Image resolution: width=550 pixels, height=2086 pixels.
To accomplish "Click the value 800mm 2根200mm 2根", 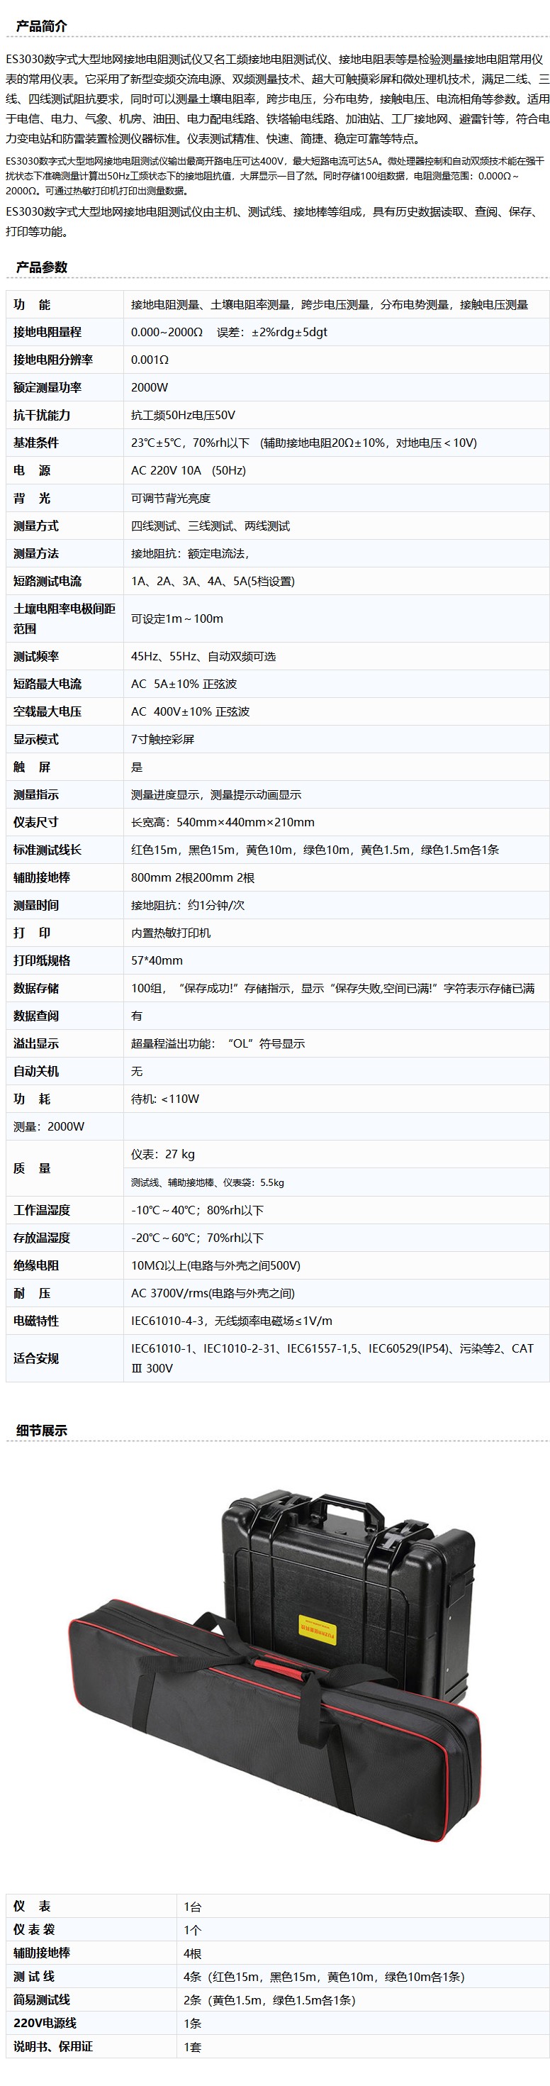I will click(x=193, y=877).
